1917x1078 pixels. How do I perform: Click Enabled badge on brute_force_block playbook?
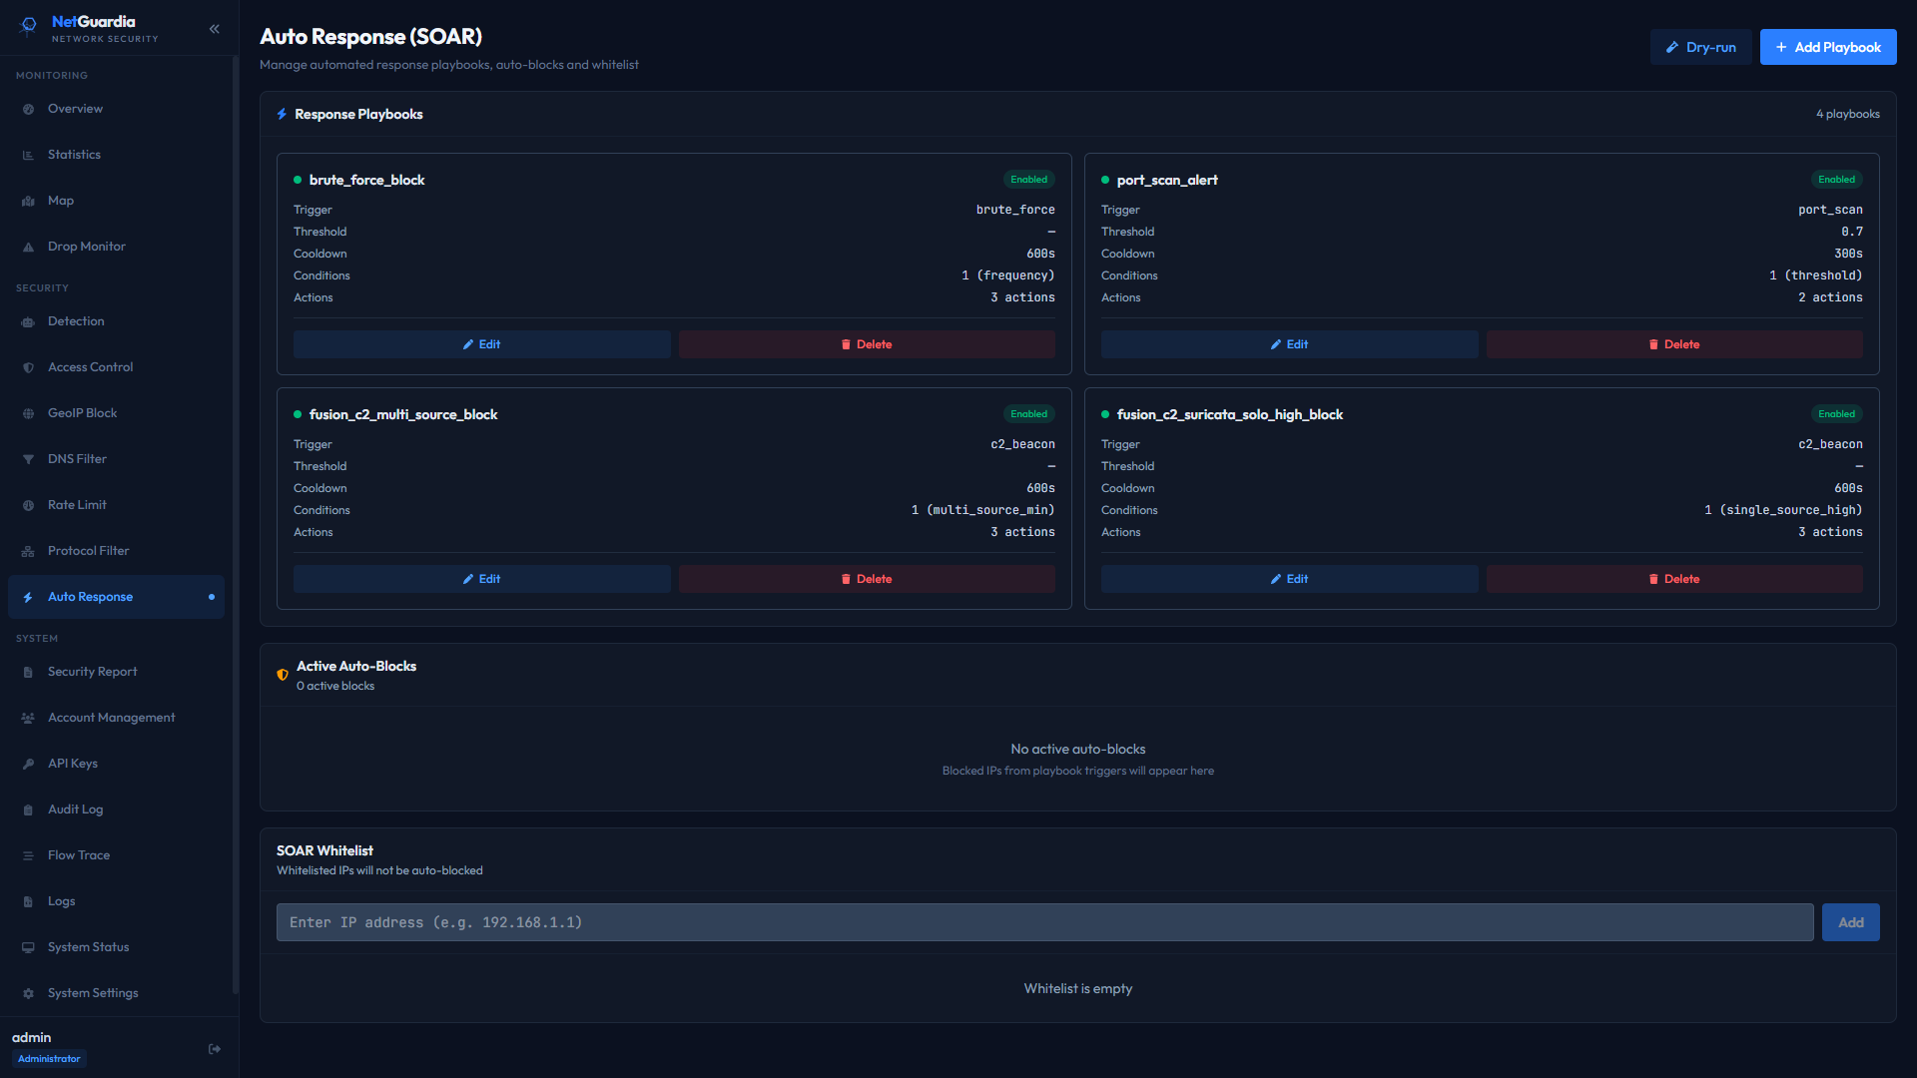coord(1028,180)
